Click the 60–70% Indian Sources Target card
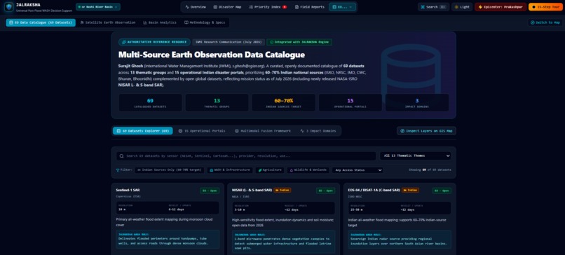The image size is (565, 255). pos(284,103)
